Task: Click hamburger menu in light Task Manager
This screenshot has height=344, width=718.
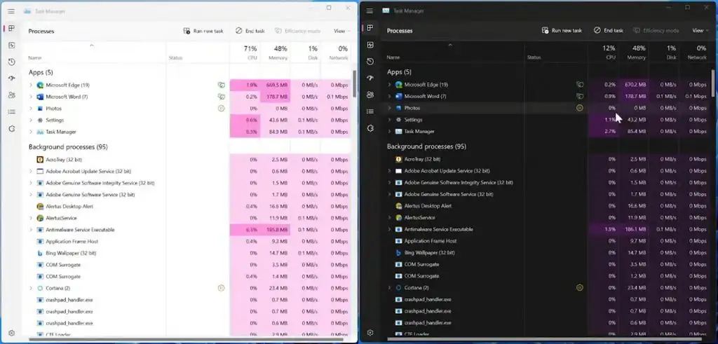Action: (x=11, y=11)
